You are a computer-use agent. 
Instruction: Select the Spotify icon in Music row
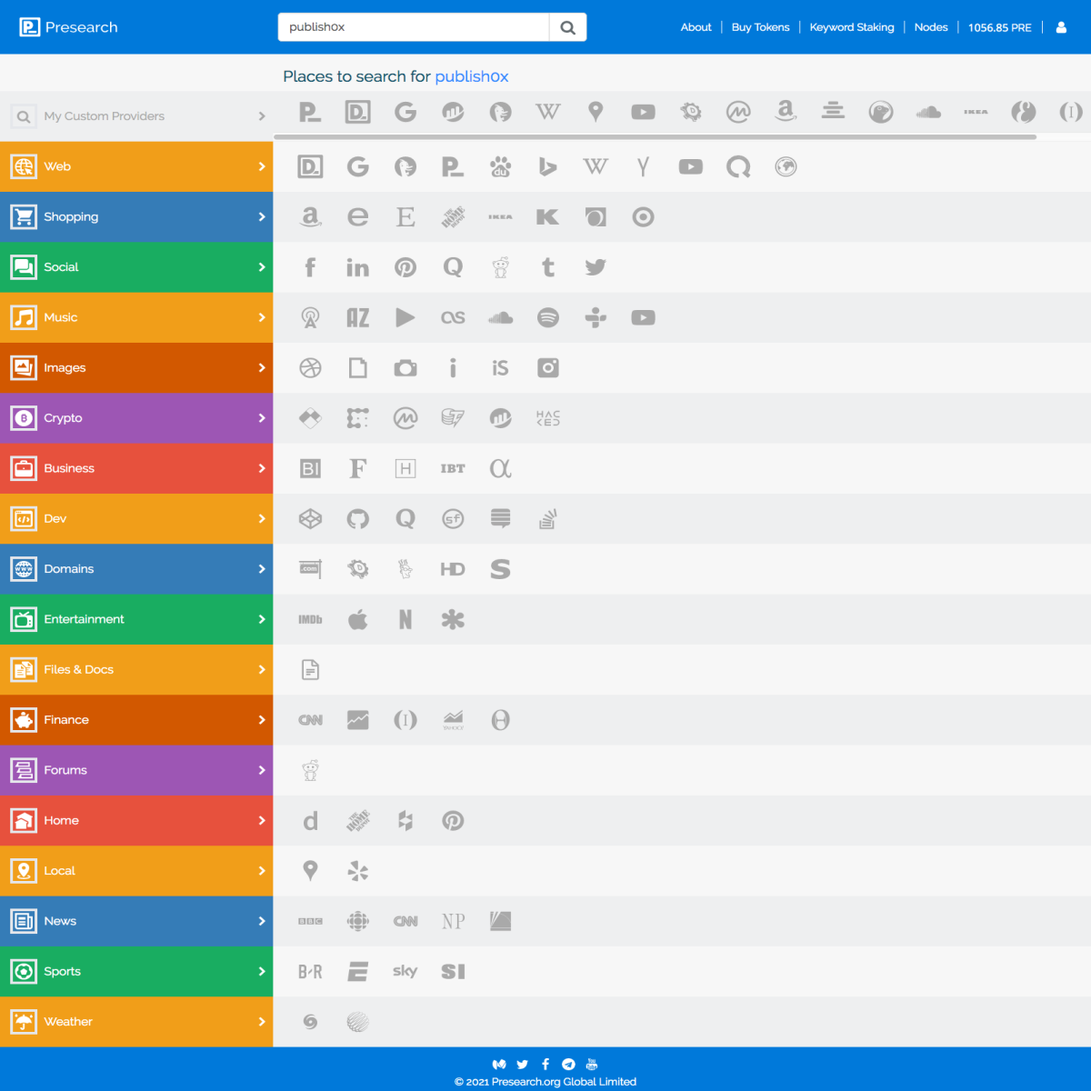pos(548,317)
